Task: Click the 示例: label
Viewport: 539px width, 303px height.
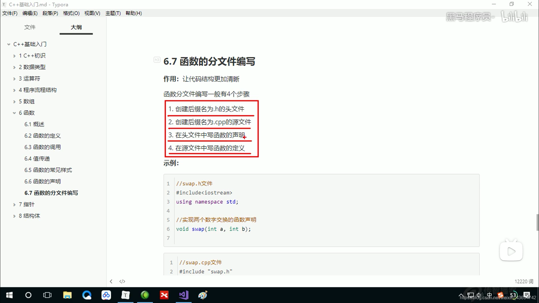Action: point(171,163)
